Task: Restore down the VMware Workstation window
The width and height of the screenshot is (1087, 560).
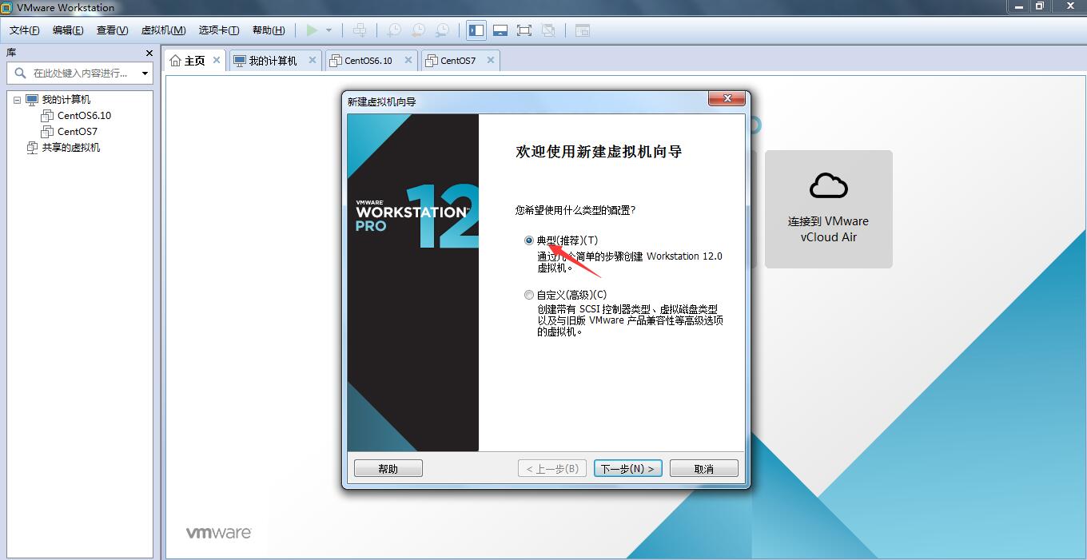Action: (1039, 6)
